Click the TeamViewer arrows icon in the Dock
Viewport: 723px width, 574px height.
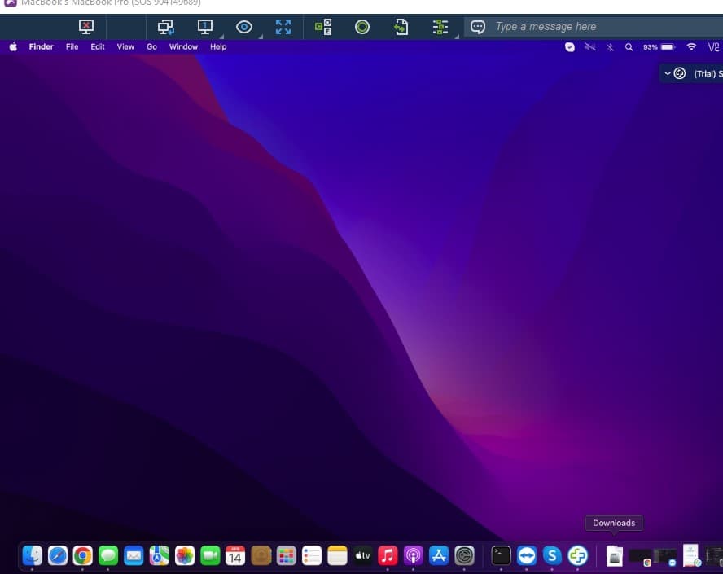[527, 555]
